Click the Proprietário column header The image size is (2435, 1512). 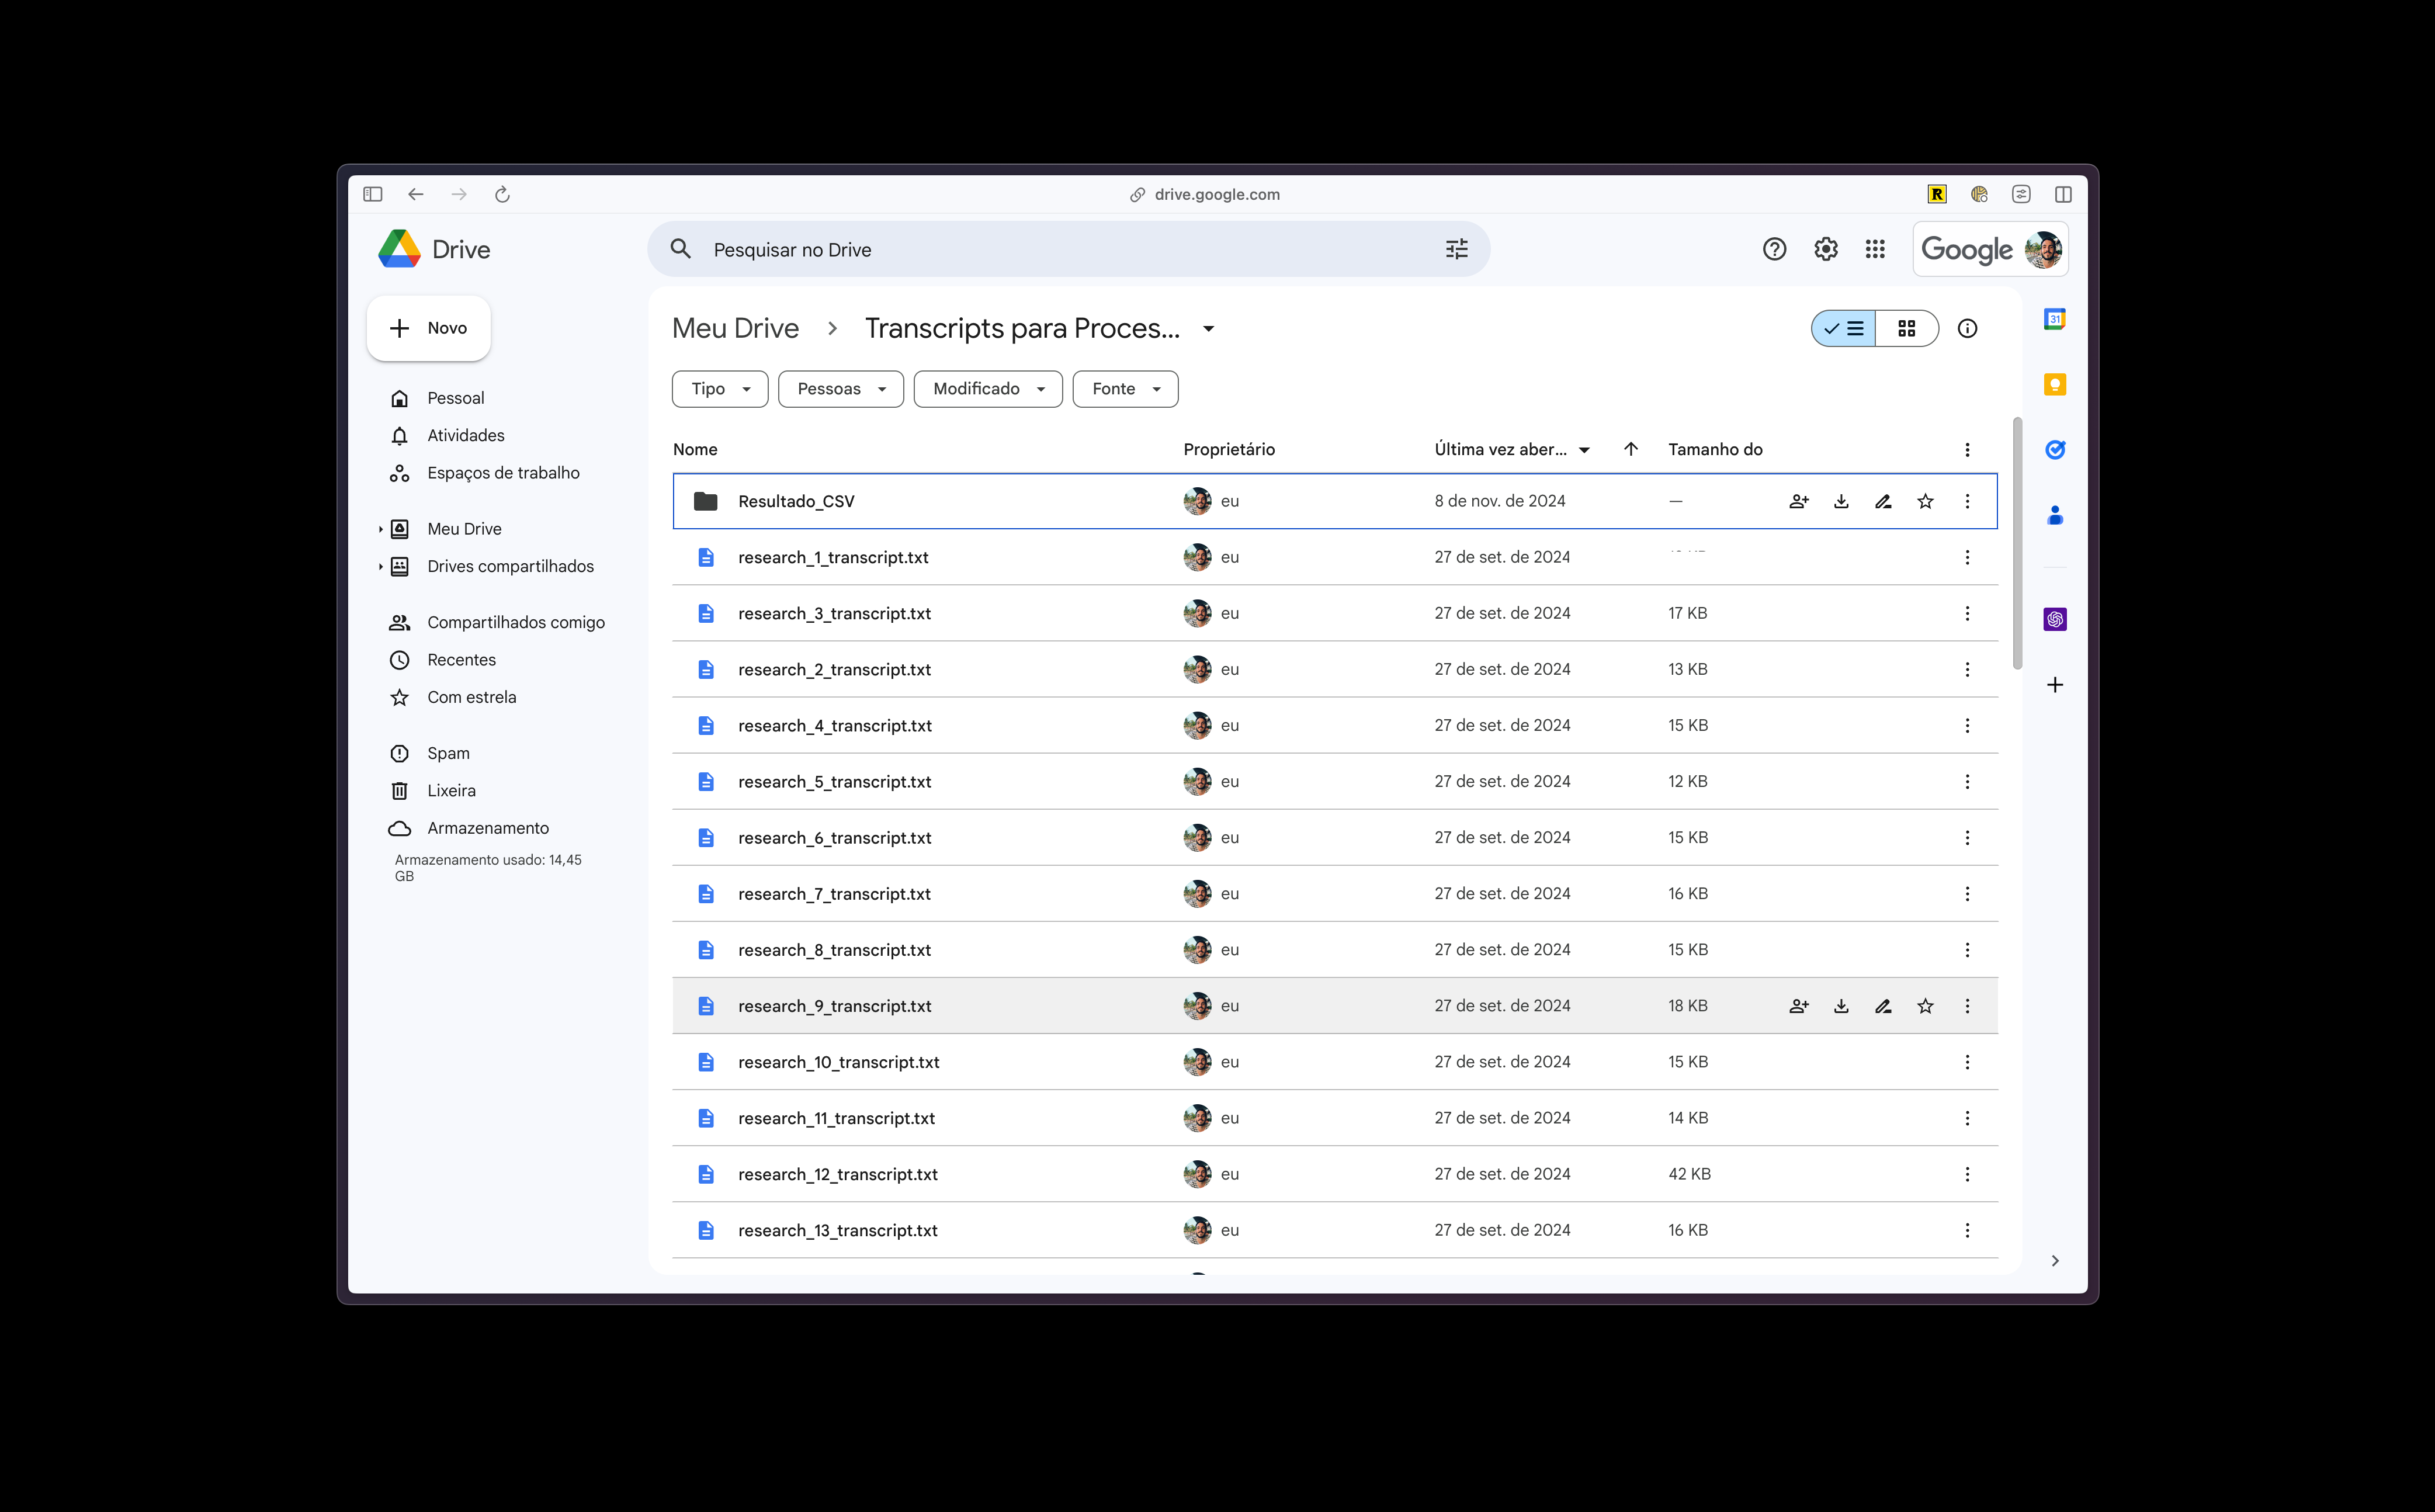coord(1229,449)
